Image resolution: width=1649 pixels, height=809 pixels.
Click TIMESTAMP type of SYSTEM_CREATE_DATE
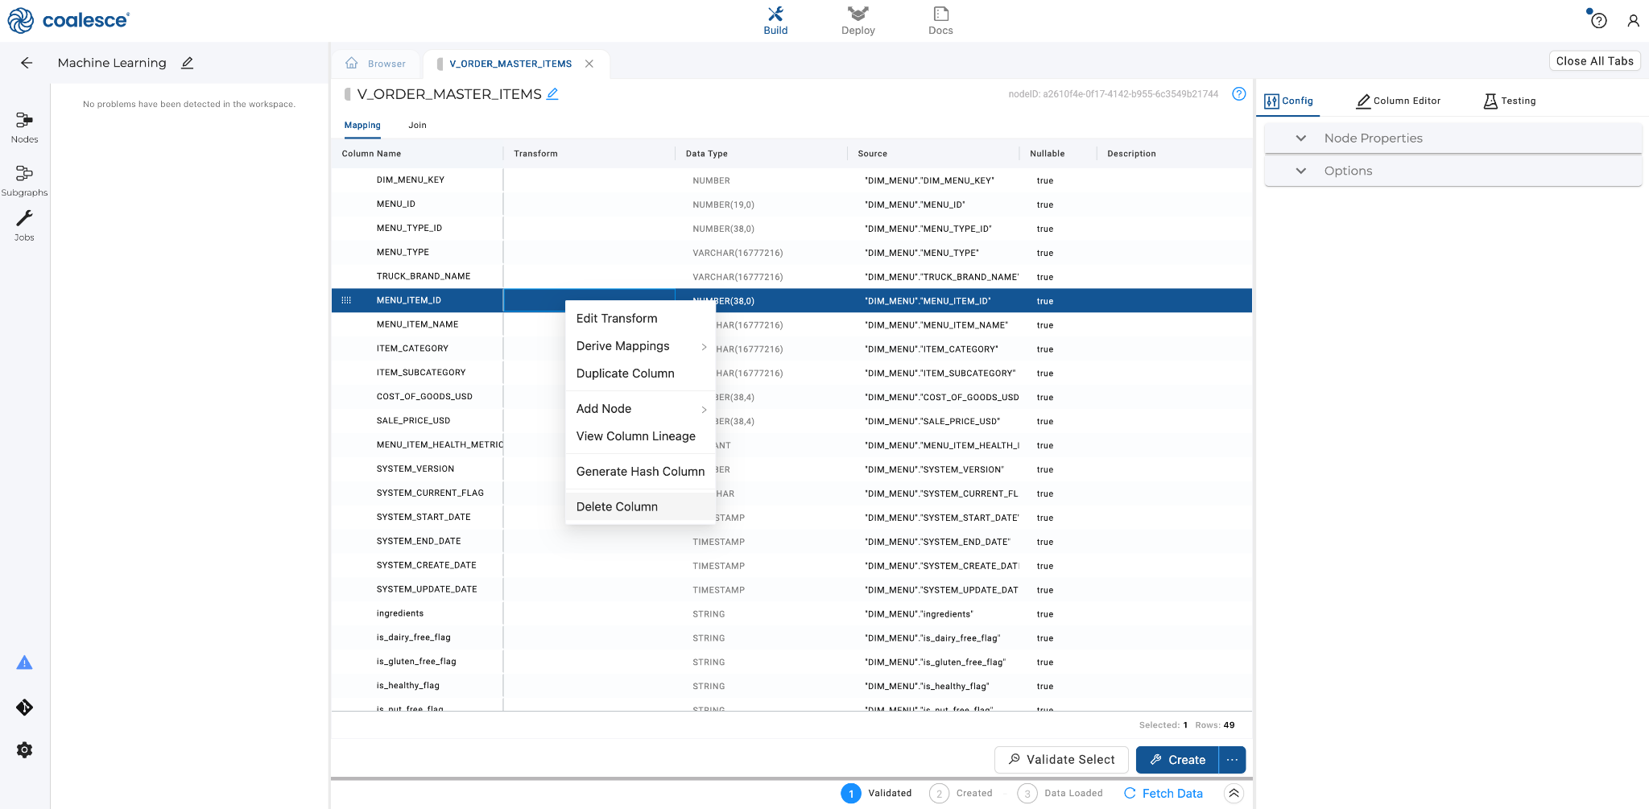pyautogui.click(x=718, y=566)
